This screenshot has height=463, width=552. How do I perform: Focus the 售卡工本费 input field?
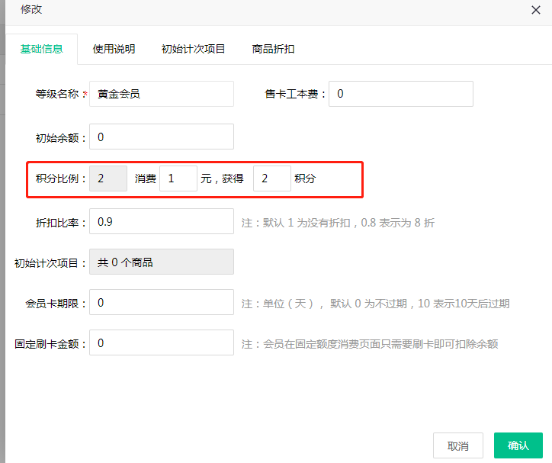tap(400, 94)
